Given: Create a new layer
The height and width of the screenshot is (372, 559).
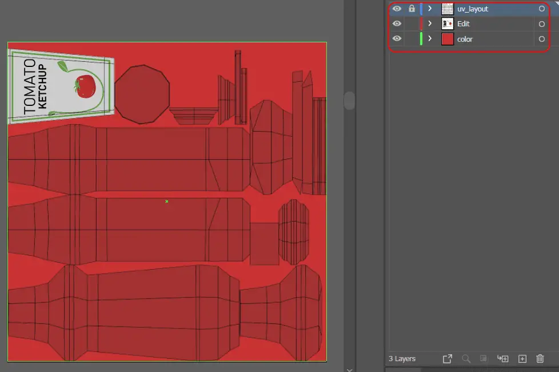Looking at the screenshot, I should pyautogui.click(x=522, y=359).
